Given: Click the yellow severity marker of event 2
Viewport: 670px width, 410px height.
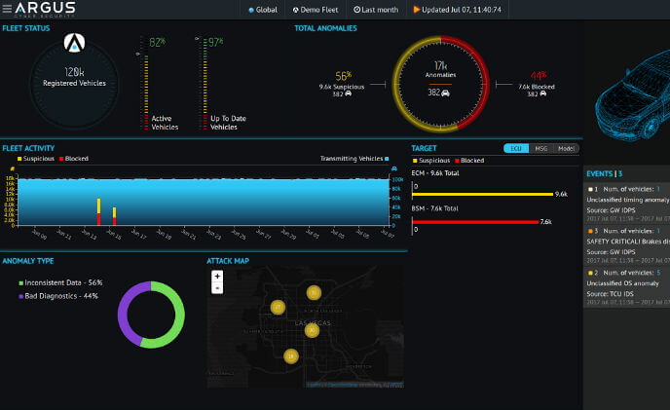Looking at the screenshot, I should coord(590,273).
